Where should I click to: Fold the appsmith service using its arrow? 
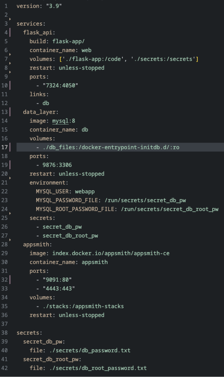(10, 240)
